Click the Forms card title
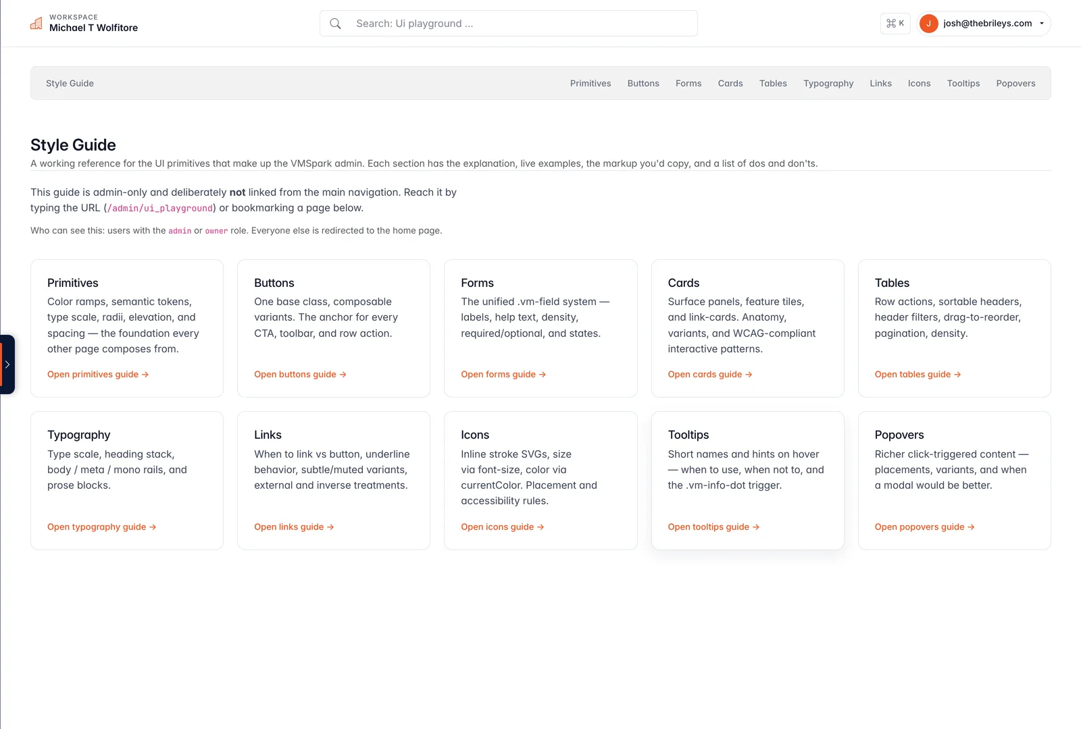Viewport: 1081px width, 729px height. coord(478,283)
